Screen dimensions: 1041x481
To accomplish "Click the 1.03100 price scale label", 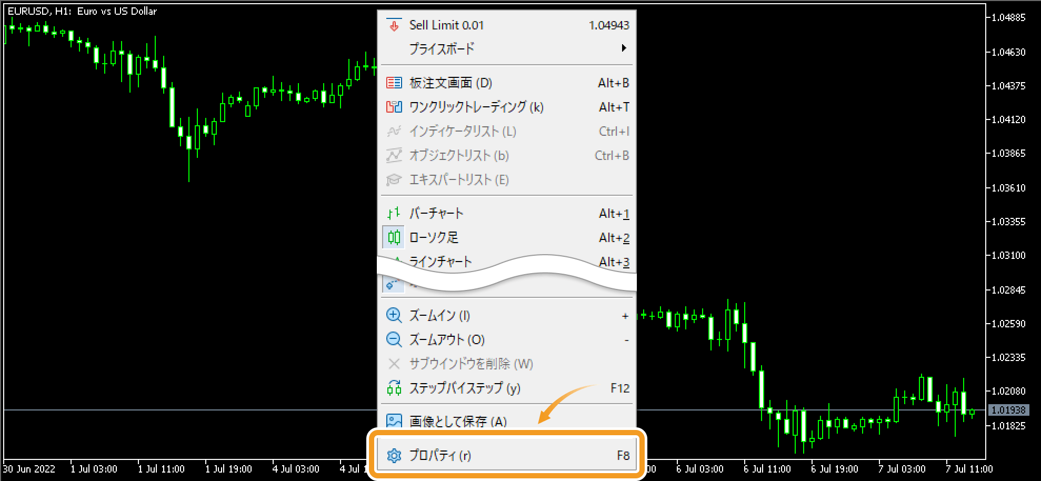I will tap(1008, 255).
